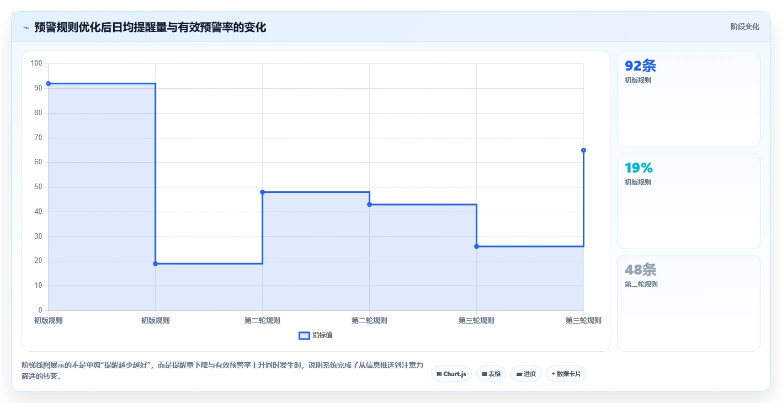Click the y-axis label 30

tap(38, 237)
